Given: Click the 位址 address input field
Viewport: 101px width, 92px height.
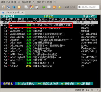Looking at the screenshot, I should [x=88, y=7].
